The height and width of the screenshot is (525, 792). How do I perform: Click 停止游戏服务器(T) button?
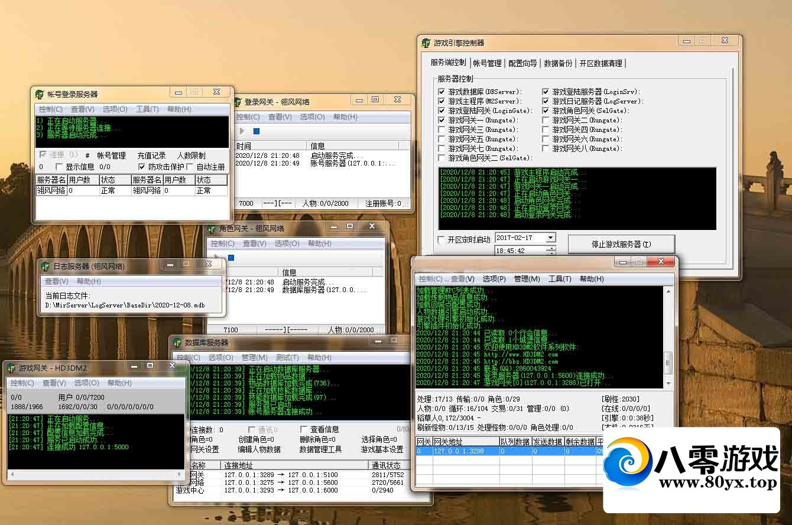coord(621,244)
